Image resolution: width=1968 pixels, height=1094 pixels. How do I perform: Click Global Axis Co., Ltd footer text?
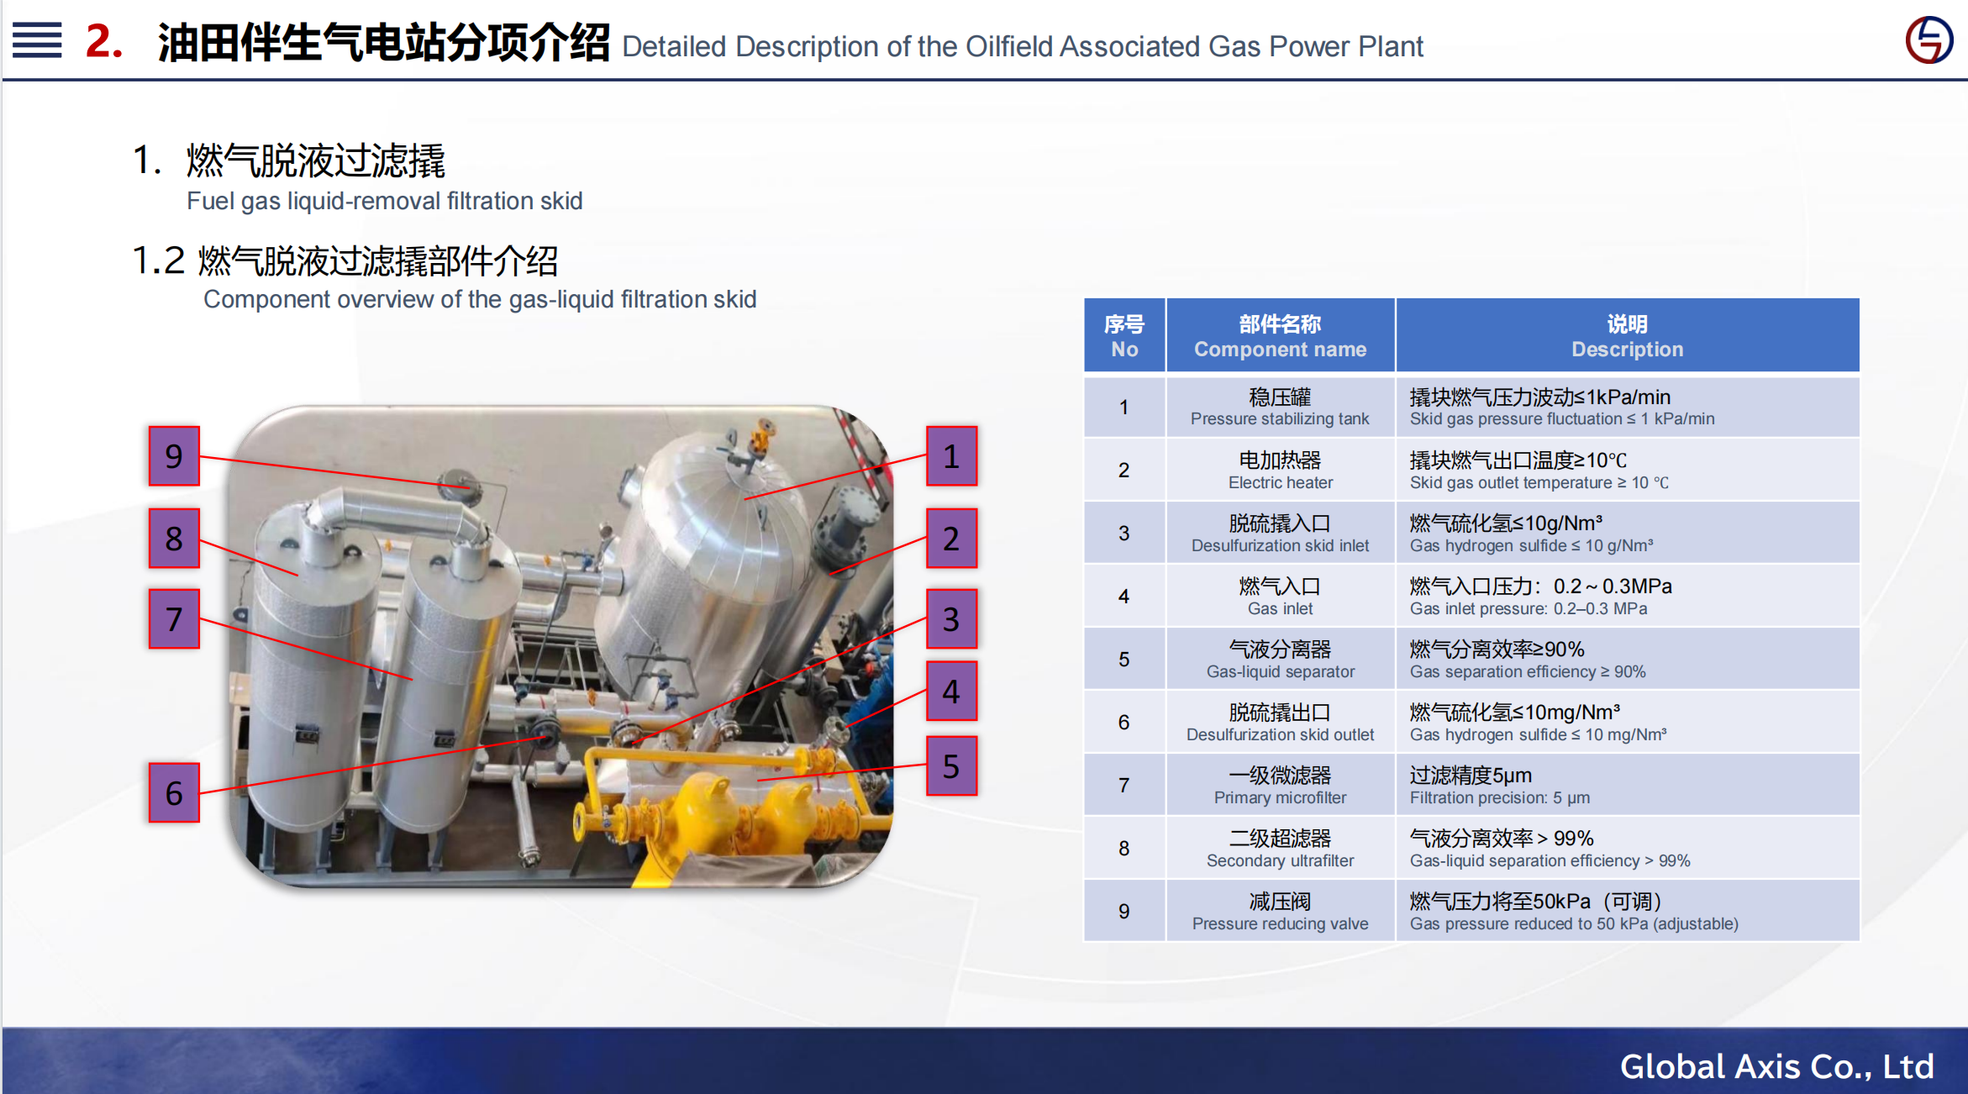tap(1776, 1066)
